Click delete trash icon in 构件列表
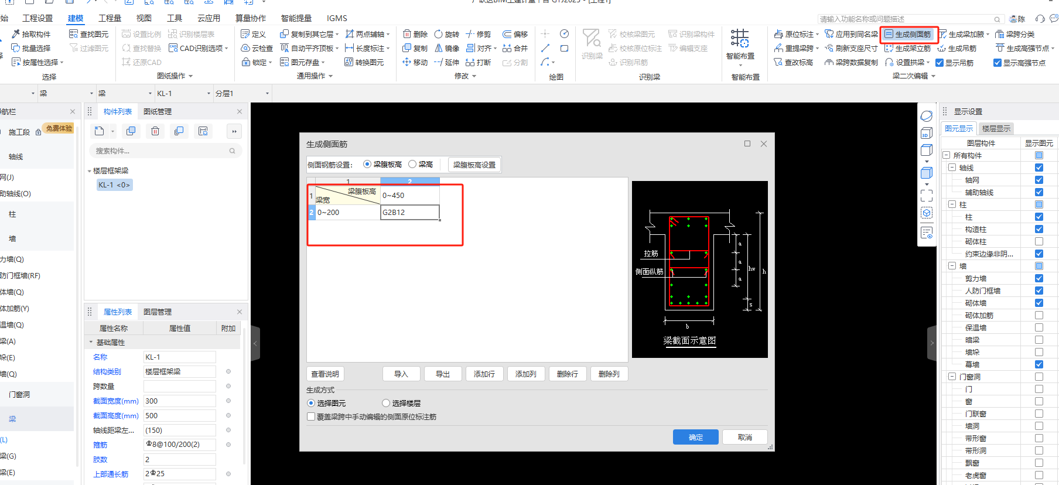Image resolution: width=1059 pixels, height=485 pixels. [x=155, y=131]
